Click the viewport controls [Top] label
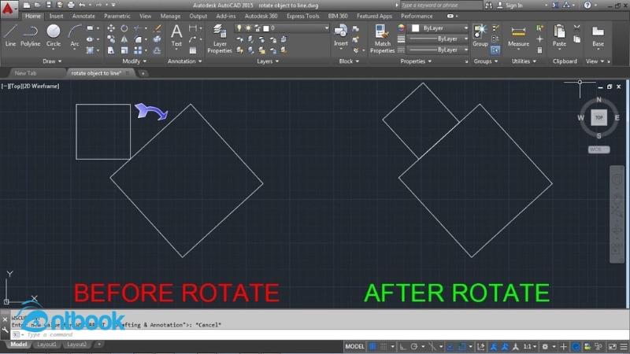Viewport: 630px width, 354px height. (15, 87)
